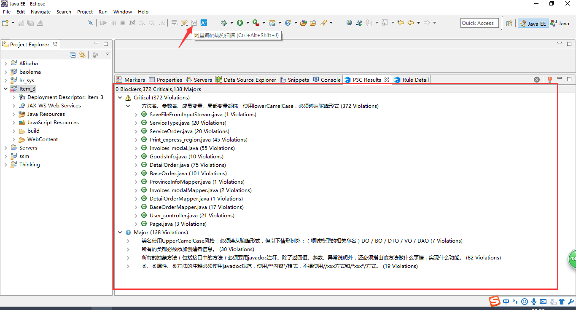This screenshot has width=576, height=310.
Task: Click the Skip All Breakpoints icon
Action: pyautogui.click(x=90, y=23)
